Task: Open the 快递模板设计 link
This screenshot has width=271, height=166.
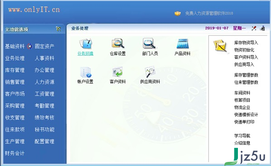Action: tap(246, 115)
